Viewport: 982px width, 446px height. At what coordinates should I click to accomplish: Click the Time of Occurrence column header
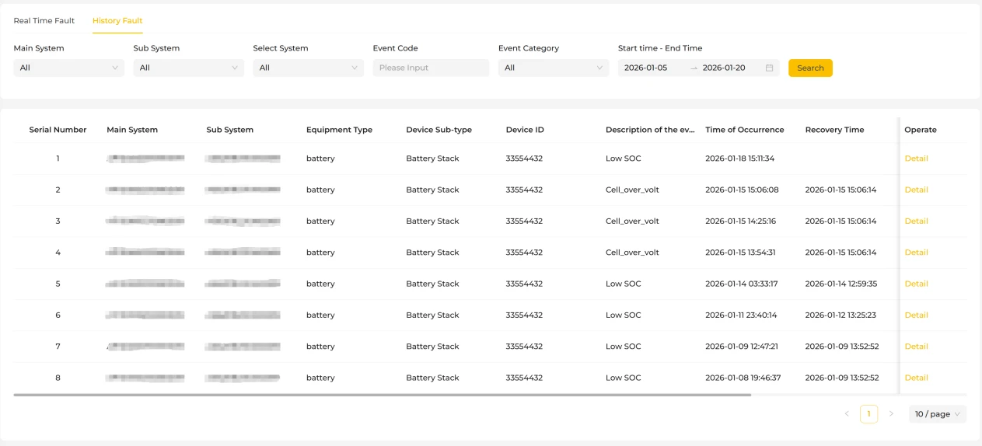coord(745,130)
